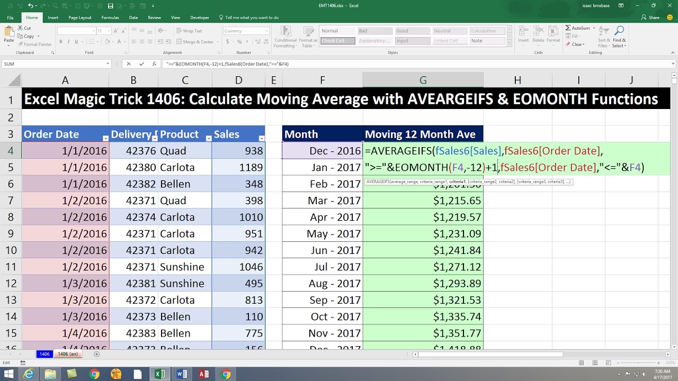Click the Save floppy disk icon
This screenshot has width=678, height=381.
pos(110,6)
